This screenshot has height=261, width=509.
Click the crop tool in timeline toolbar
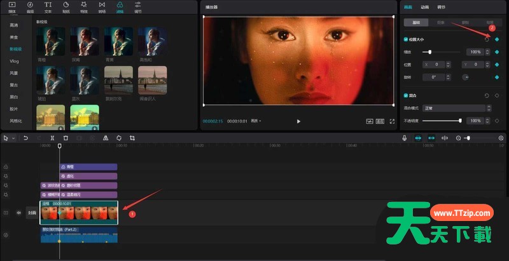point(132,138)
